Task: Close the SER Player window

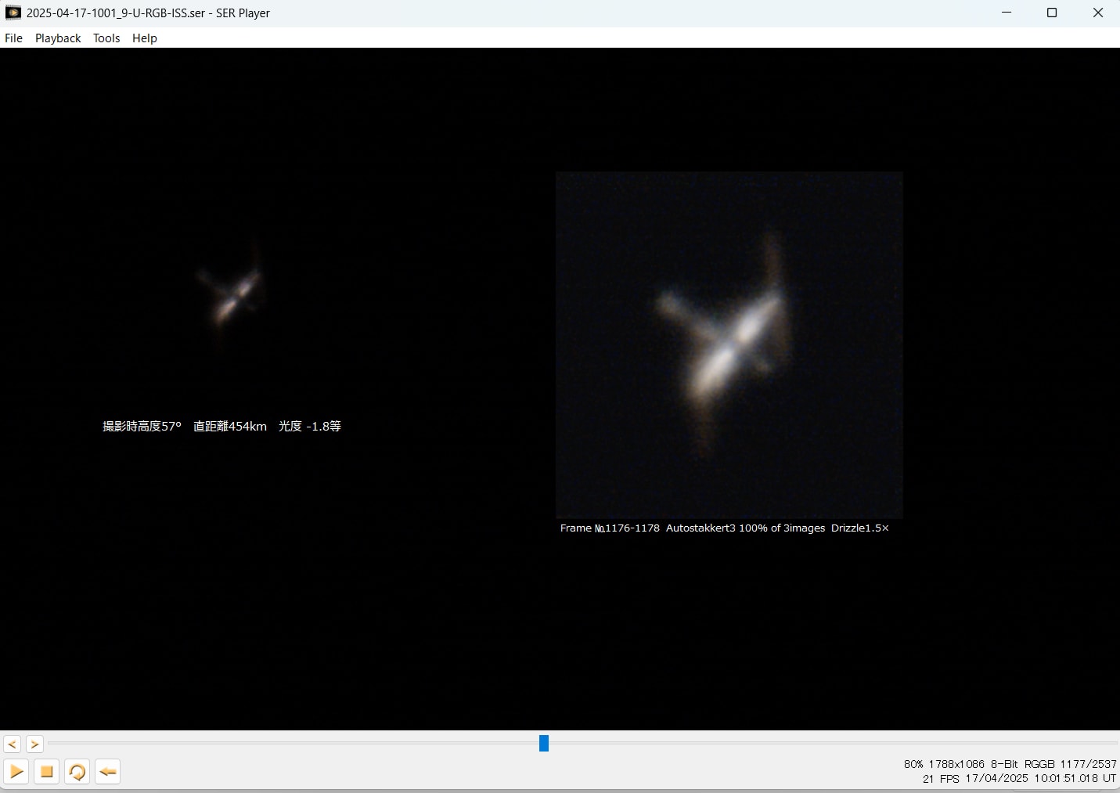Action: pos(1097,13)
